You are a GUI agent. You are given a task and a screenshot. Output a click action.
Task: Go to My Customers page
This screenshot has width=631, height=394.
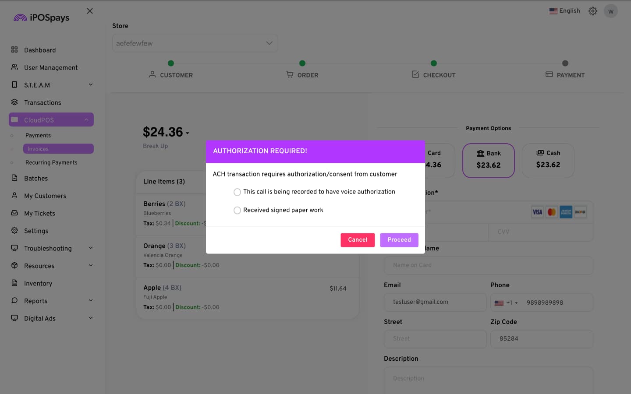click(45, 196)
